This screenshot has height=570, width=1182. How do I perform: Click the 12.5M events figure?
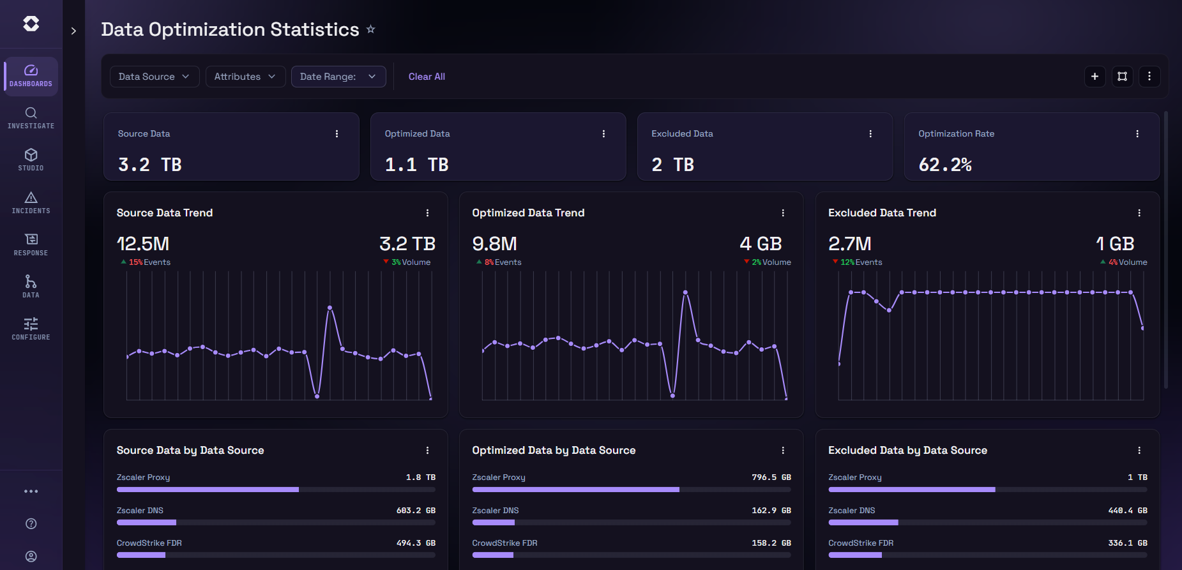143,244
